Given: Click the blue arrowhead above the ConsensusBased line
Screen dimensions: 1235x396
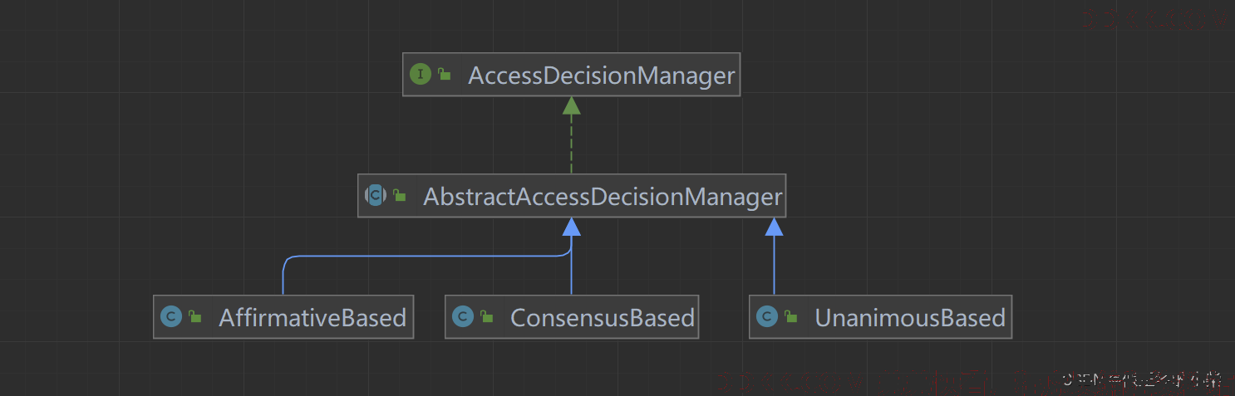Looking at the screenshot, I should tap(571, 227).
